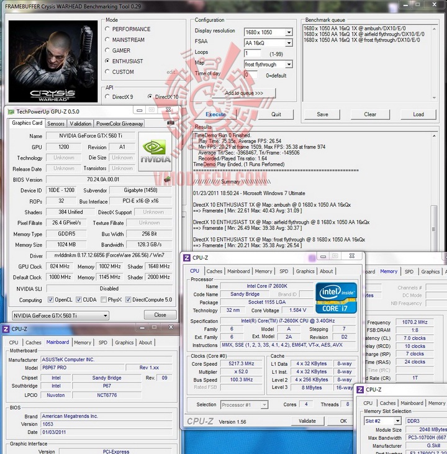Click the Execute button

[215, 114]
